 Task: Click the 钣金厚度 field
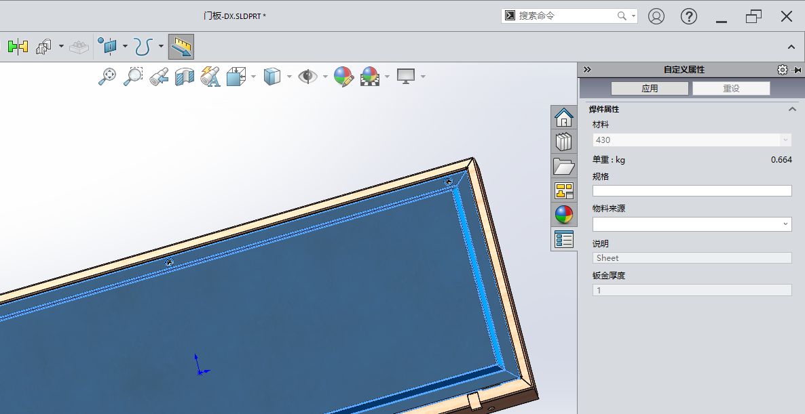click(x=692, y=290)
